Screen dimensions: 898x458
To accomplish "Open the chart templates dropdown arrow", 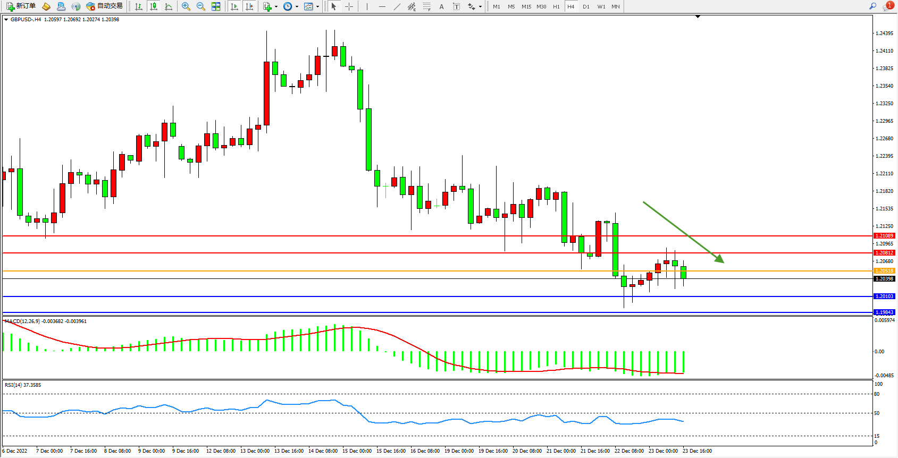I will tap(317, 7).
